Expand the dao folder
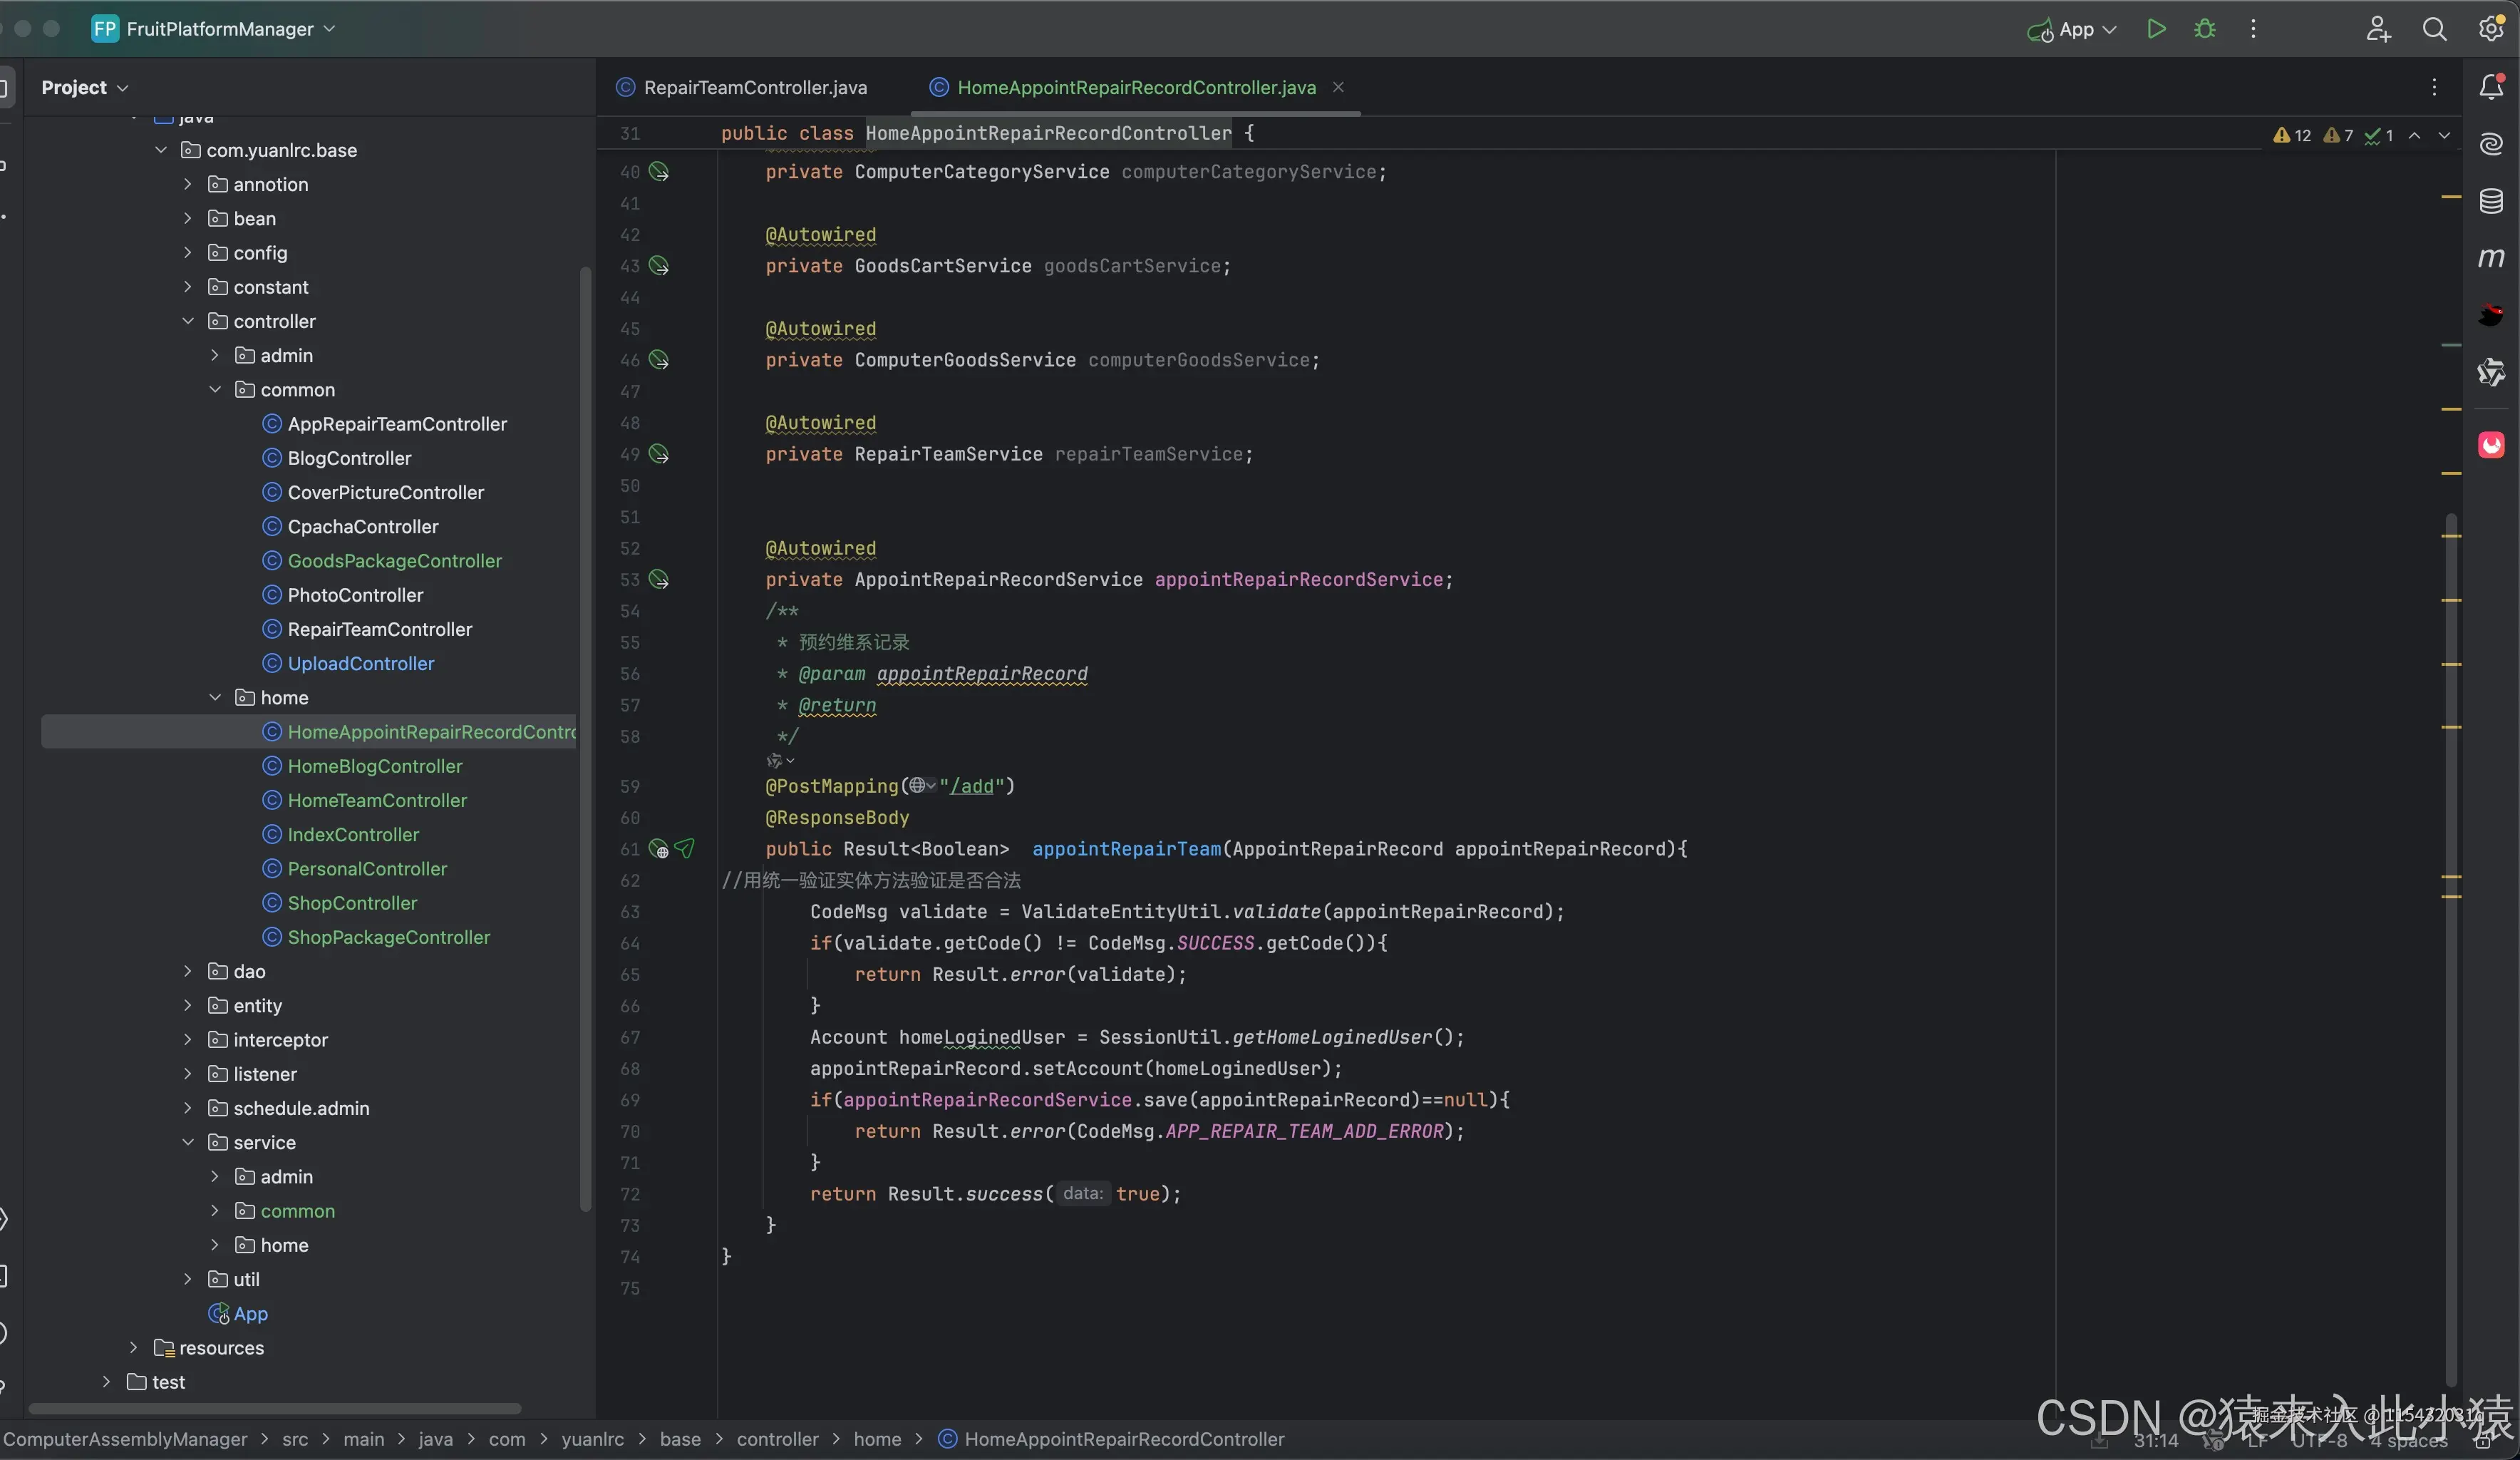Viewport: 2520px width, 1460px height. click(188, 971)
